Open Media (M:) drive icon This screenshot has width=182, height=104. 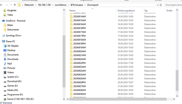[x=5, y=91]
